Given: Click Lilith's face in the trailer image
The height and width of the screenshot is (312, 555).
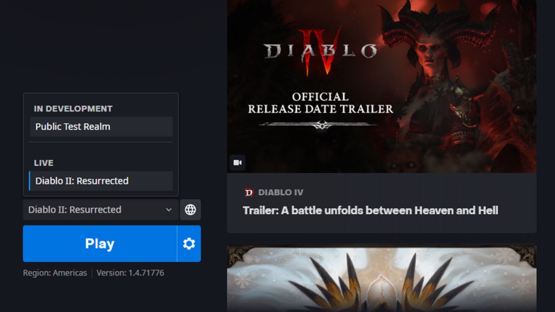Looking at the screenshot, I should pos(429,54).
